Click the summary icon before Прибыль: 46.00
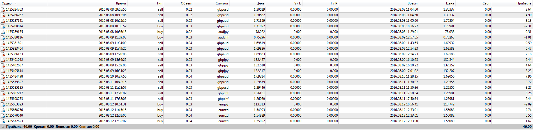Viewport: 533px width, 130px height. tap(3, 127)
